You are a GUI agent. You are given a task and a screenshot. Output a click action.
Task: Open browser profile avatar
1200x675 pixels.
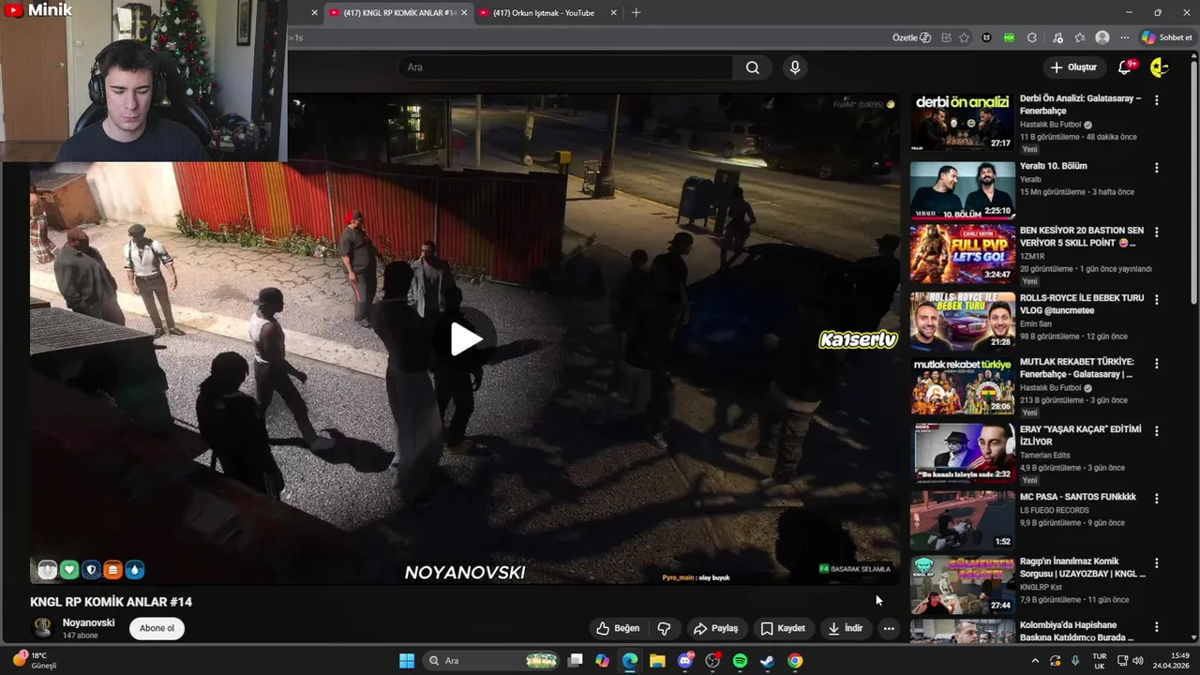point(1102,37)
